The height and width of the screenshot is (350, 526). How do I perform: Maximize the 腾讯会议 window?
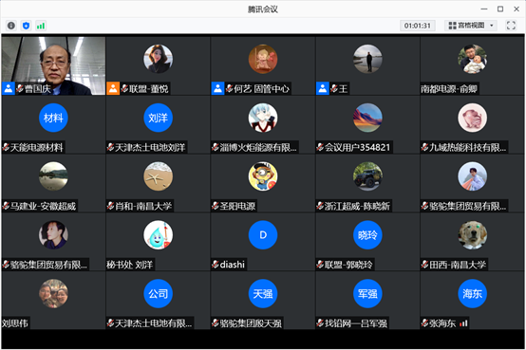[500, 9]
